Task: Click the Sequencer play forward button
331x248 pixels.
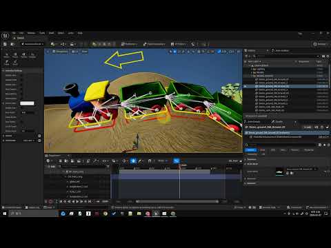Action: [x=77, y=201]
